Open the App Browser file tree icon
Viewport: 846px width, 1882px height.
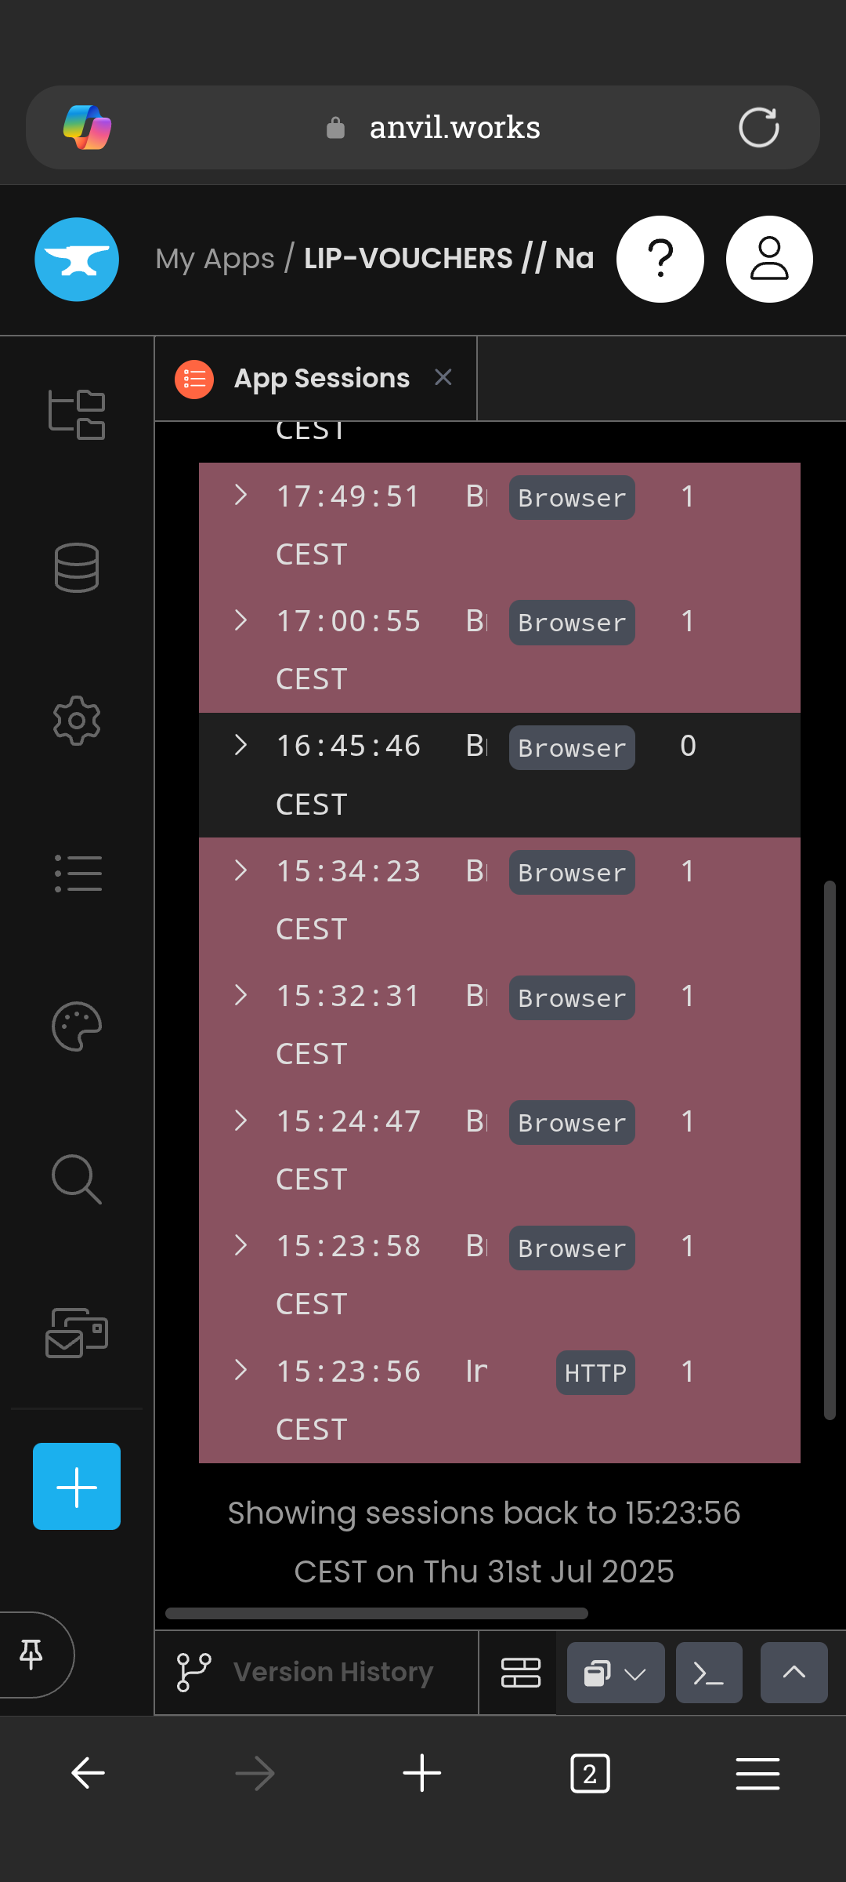tap(77, 414)
